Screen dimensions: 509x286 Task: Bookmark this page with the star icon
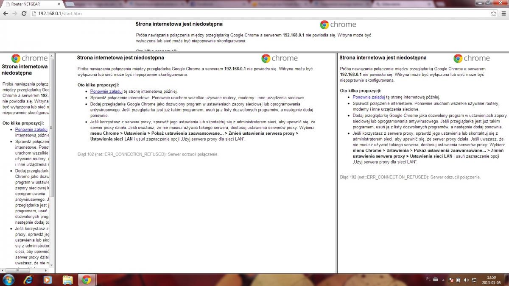point(493,14)
